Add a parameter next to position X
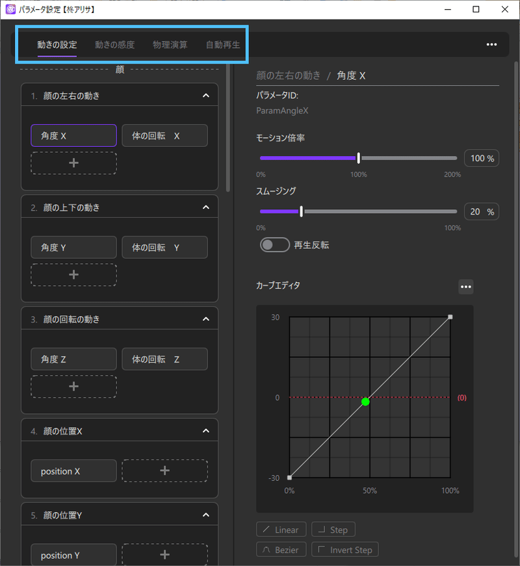 [164, 470]
